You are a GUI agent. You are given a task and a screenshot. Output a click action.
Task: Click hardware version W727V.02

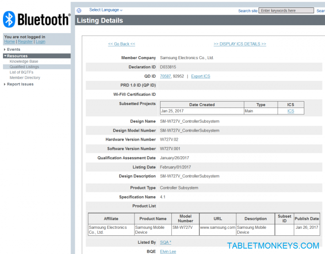(169, 140)
